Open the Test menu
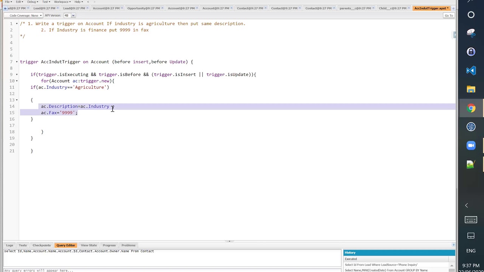Screen dimensions: 484x272 coord(46,2)
